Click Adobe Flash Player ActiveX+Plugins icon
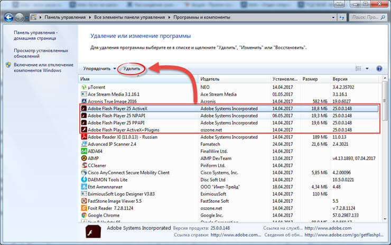Image resolution: width=391 pixels, height=245 pixels. point(84,130)
